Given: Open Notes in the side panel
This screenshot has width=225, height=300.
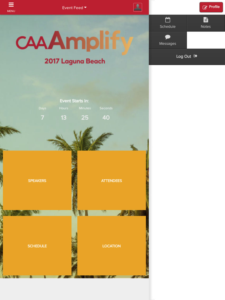Looking at the screenshot, I should tap(206, 23).
